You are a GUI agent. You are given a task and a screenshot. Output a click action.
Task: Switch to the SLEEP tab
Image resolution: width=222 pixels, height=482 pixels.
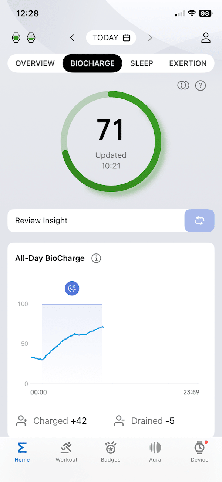pyautogui.click(x=142, y=63)
